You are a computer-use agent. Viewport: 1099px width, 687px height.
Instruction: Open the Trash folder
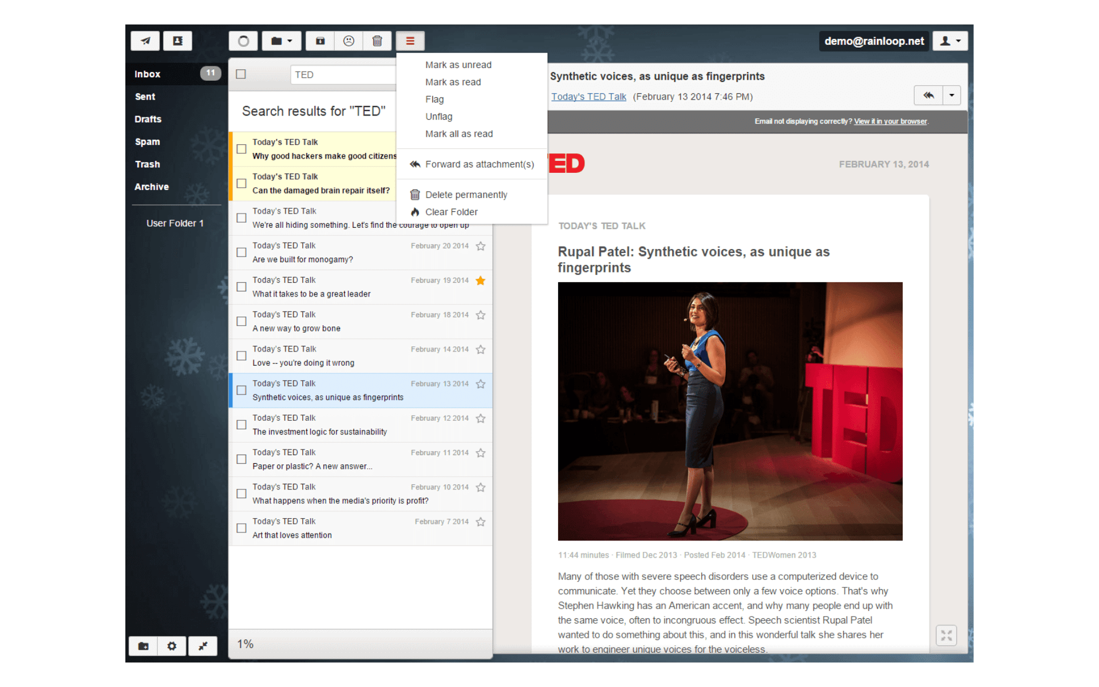[177, 164]
